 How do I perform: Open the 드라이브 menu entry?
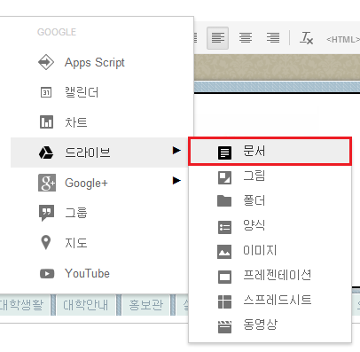coord(100,153)
